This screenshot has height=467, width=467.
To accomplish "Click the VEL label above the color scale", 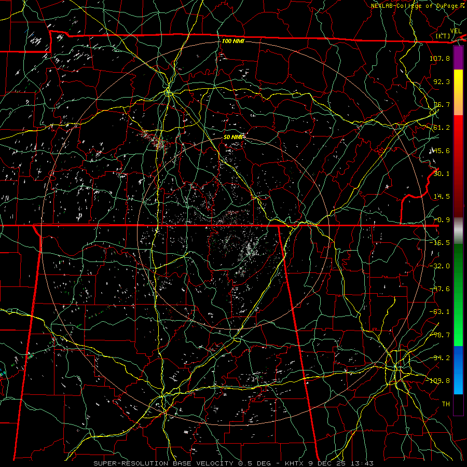I will (456, 31).
